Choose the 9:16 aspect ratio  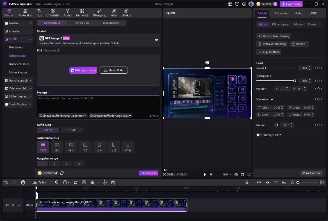tap(128, 147)
